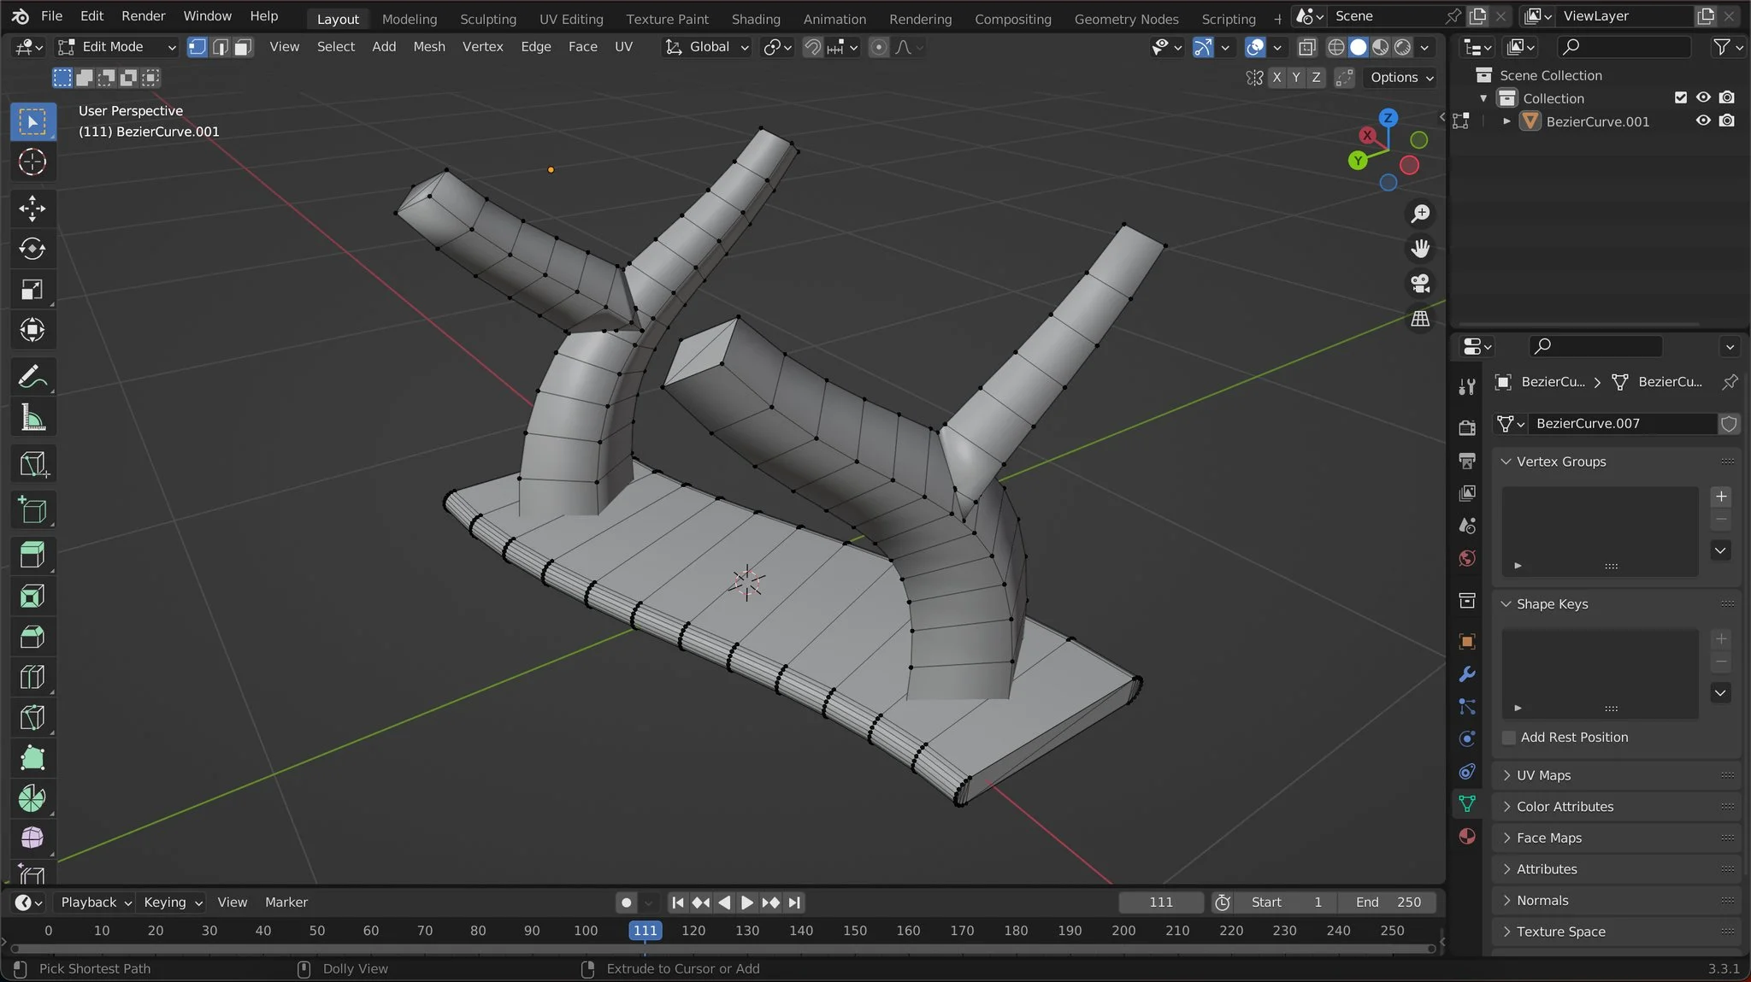This screenshot has height=982, width=1751.
Task: Select the Move tool in the toolbar
Action: (x=32, y=209)
